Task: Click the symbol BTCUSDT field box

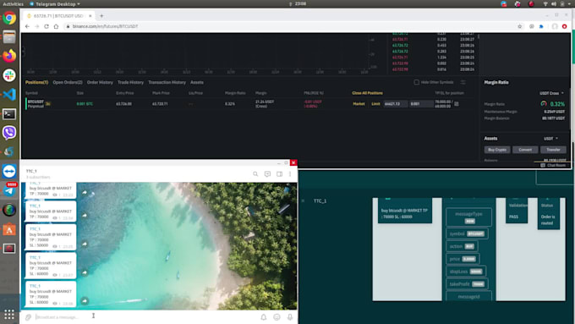Action: [467, 233]
